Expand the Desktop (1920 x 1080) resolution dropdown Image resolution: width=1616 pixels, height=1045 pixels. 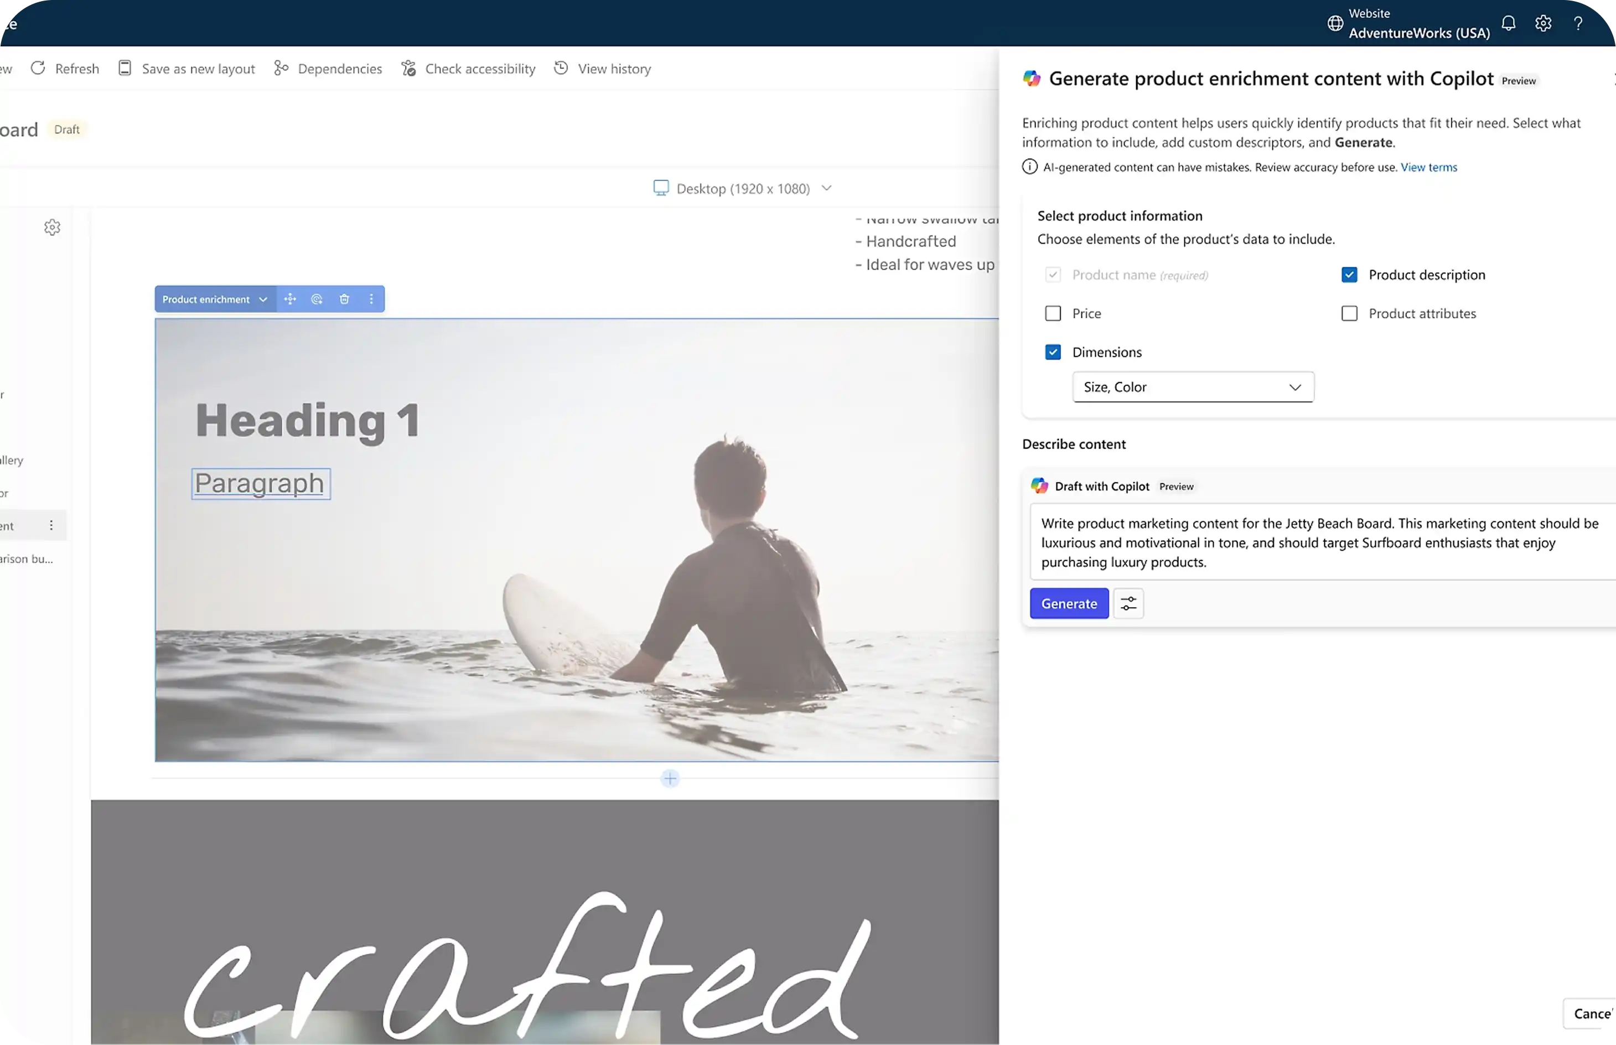pyautogui.click(x=826, y=188)
